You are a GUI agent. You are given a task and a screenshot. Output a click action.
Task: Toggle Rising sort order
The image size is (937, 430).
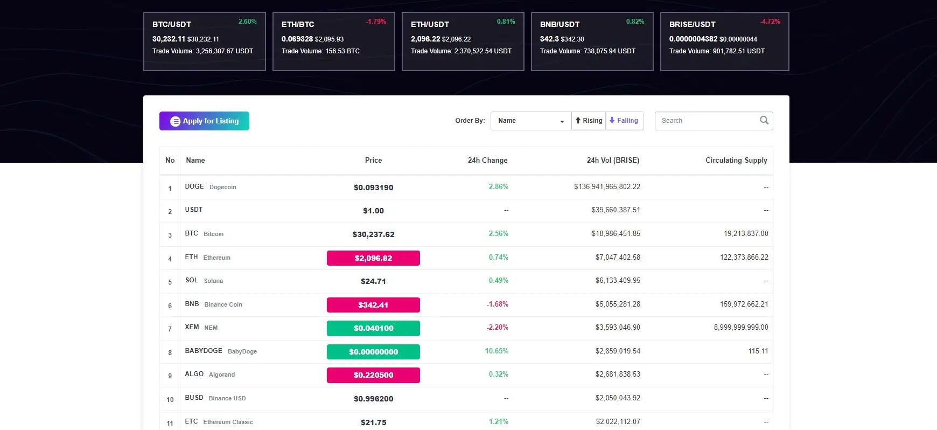pyautogui.click(x=589, y=121)
